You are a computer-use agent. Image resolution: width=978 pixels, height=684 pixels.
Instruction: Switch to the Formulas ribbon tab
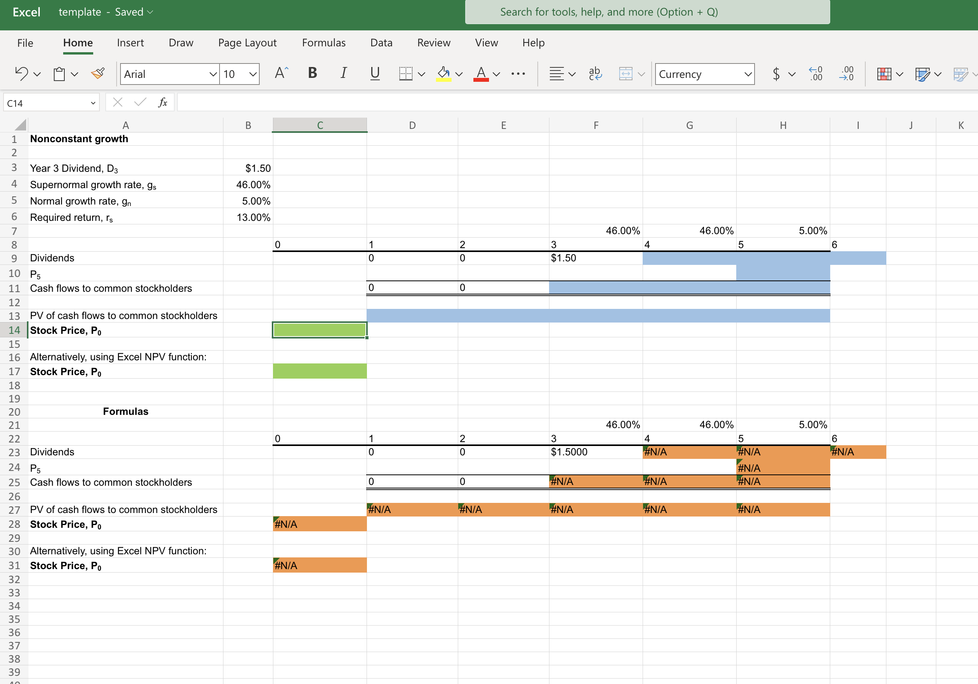point(324,42)
